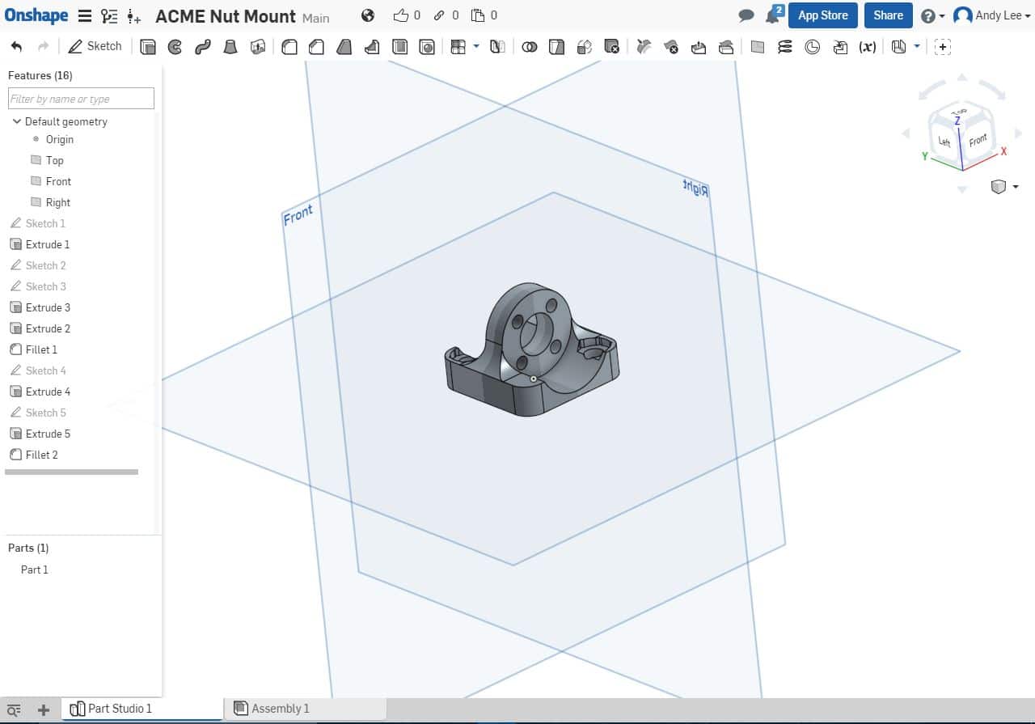Viewport: 1035px width, 724px height.
Task: Select the Boolean tool
Action: point(529,47)
